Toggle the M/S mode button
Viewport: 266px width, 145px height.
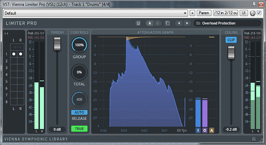[x=17, y=47]
